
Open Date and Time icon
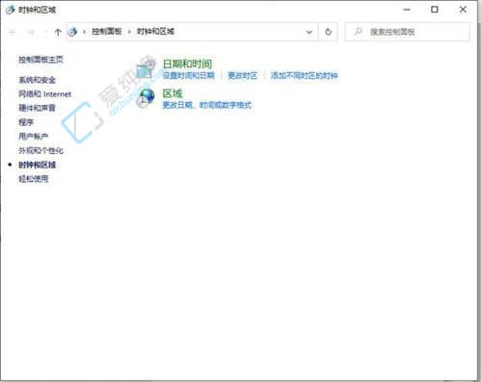(146, 69)
